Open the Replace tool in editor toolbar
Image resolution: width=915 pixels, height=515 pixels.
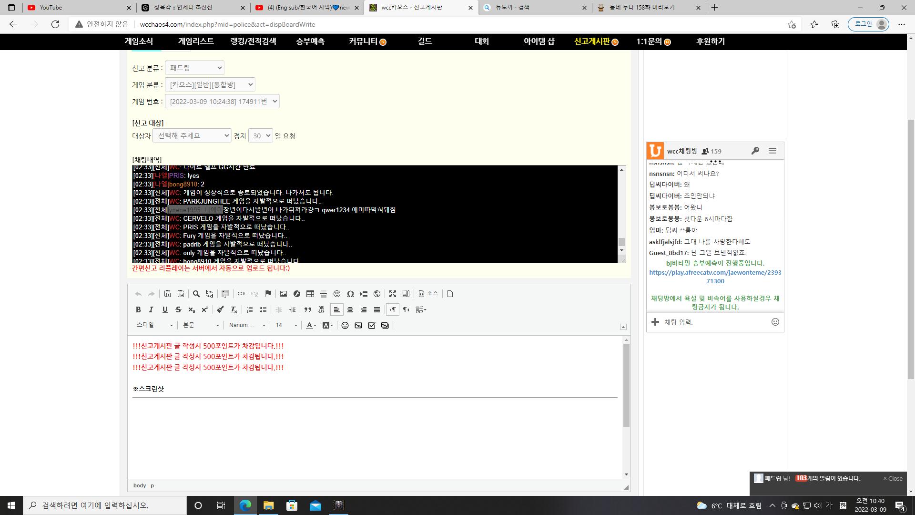click(209, 294)
